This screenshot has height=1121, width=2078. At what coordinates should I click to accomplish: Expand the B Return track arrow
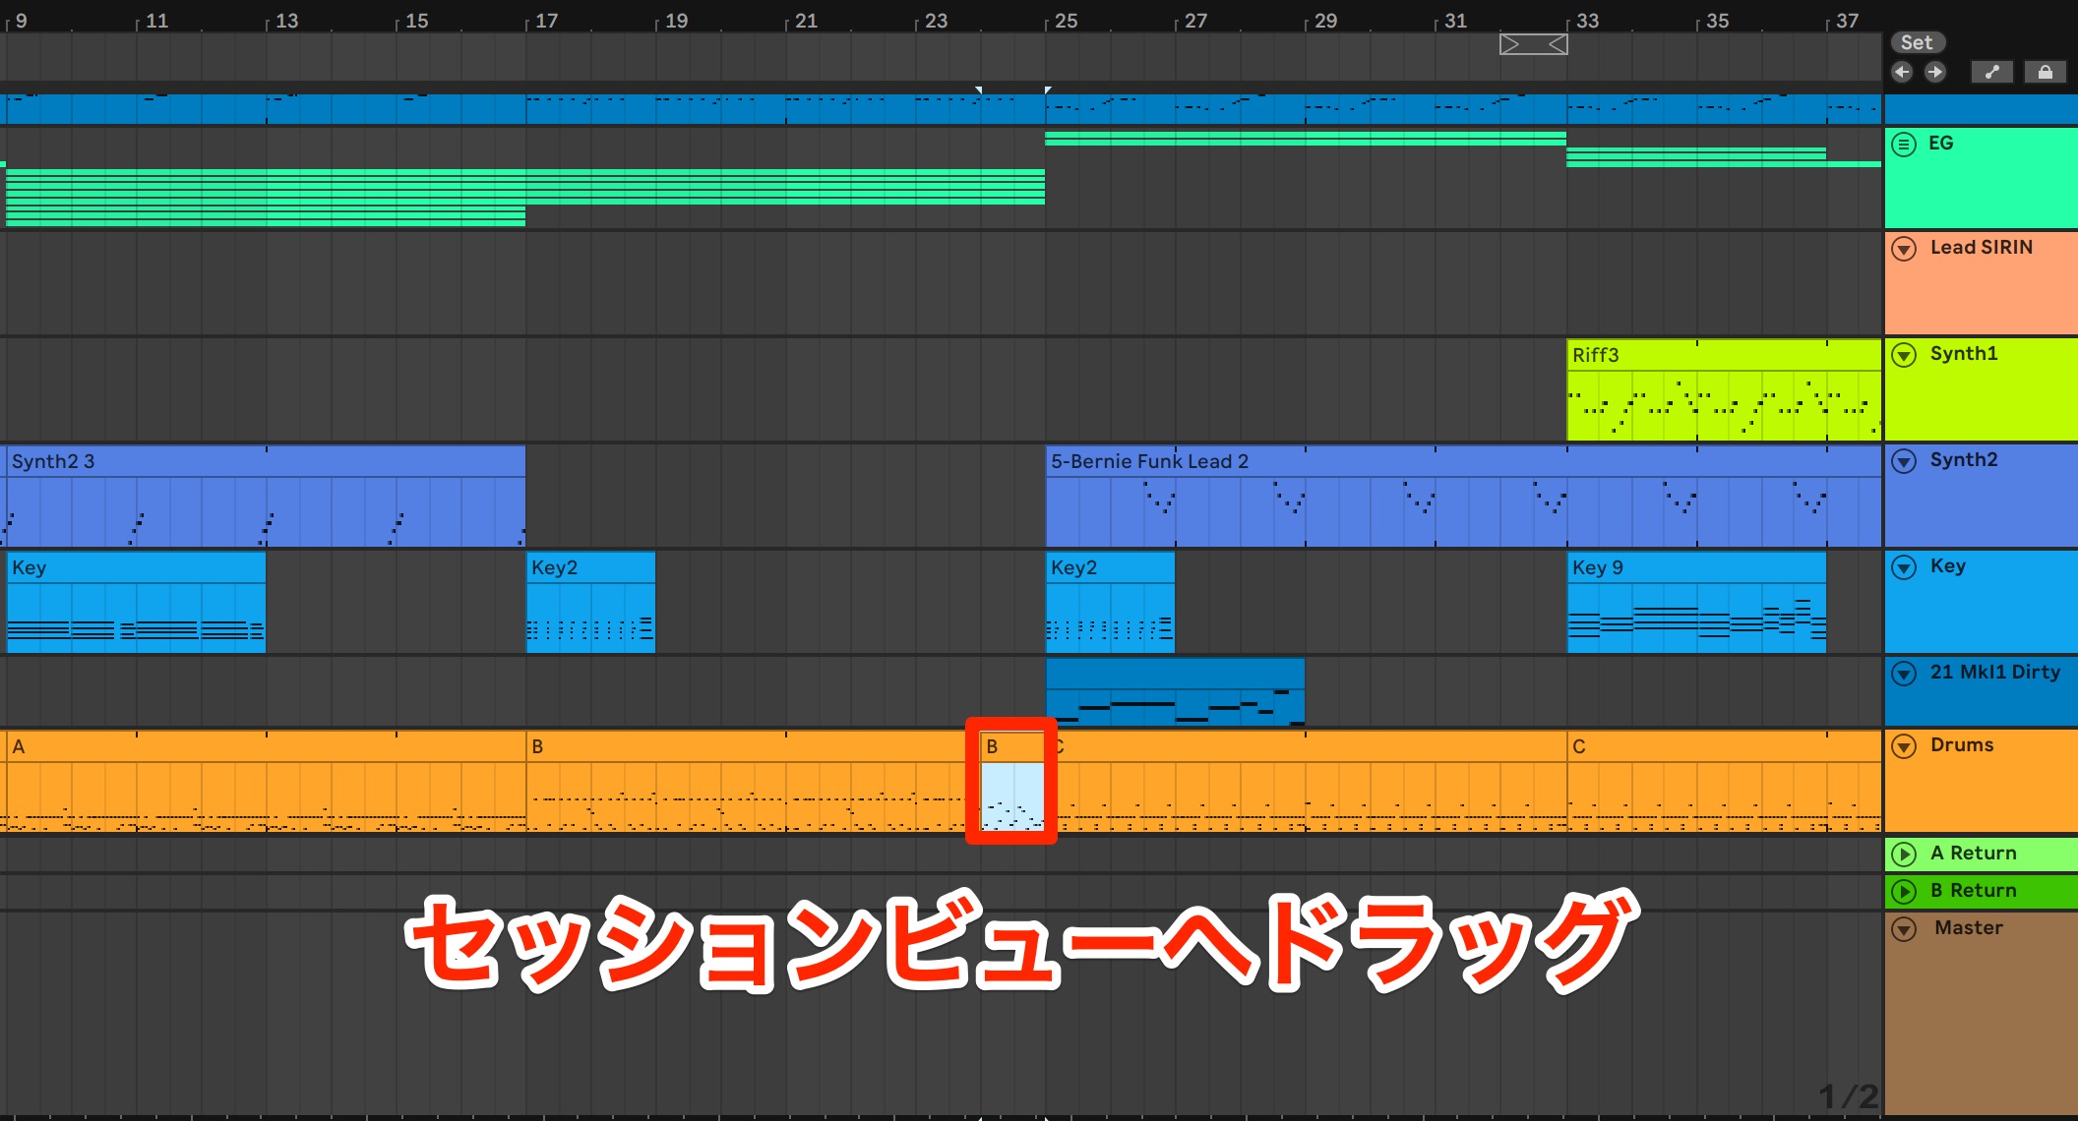pyautogui.click(x=1905, y=891)
